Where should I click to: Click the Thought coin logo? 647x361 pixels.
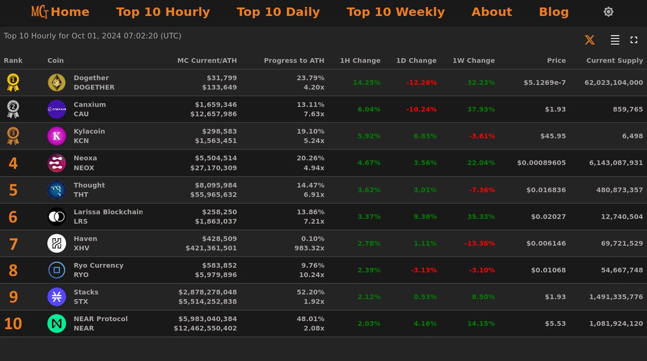pyautogui.click(x=57, y=190)
